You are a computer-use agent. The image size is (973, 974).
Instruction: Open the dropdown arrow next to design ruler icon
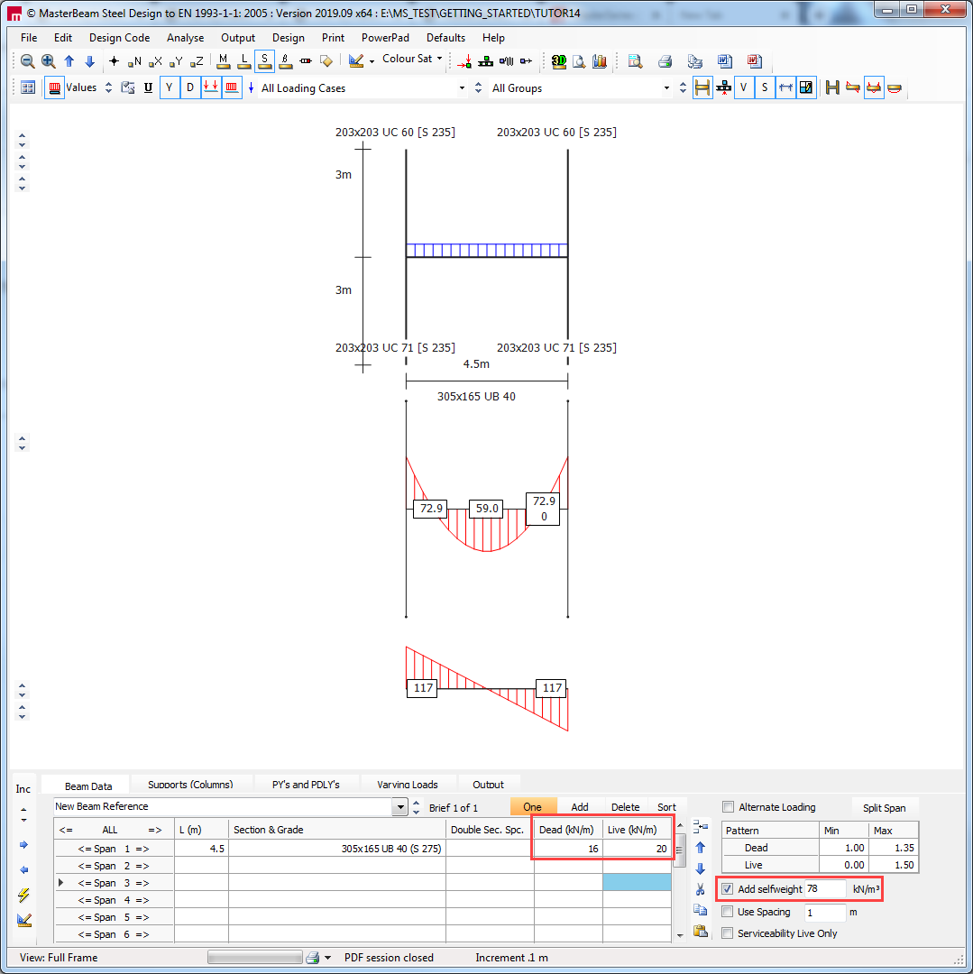pyautogui.click(x=372, y=61)
